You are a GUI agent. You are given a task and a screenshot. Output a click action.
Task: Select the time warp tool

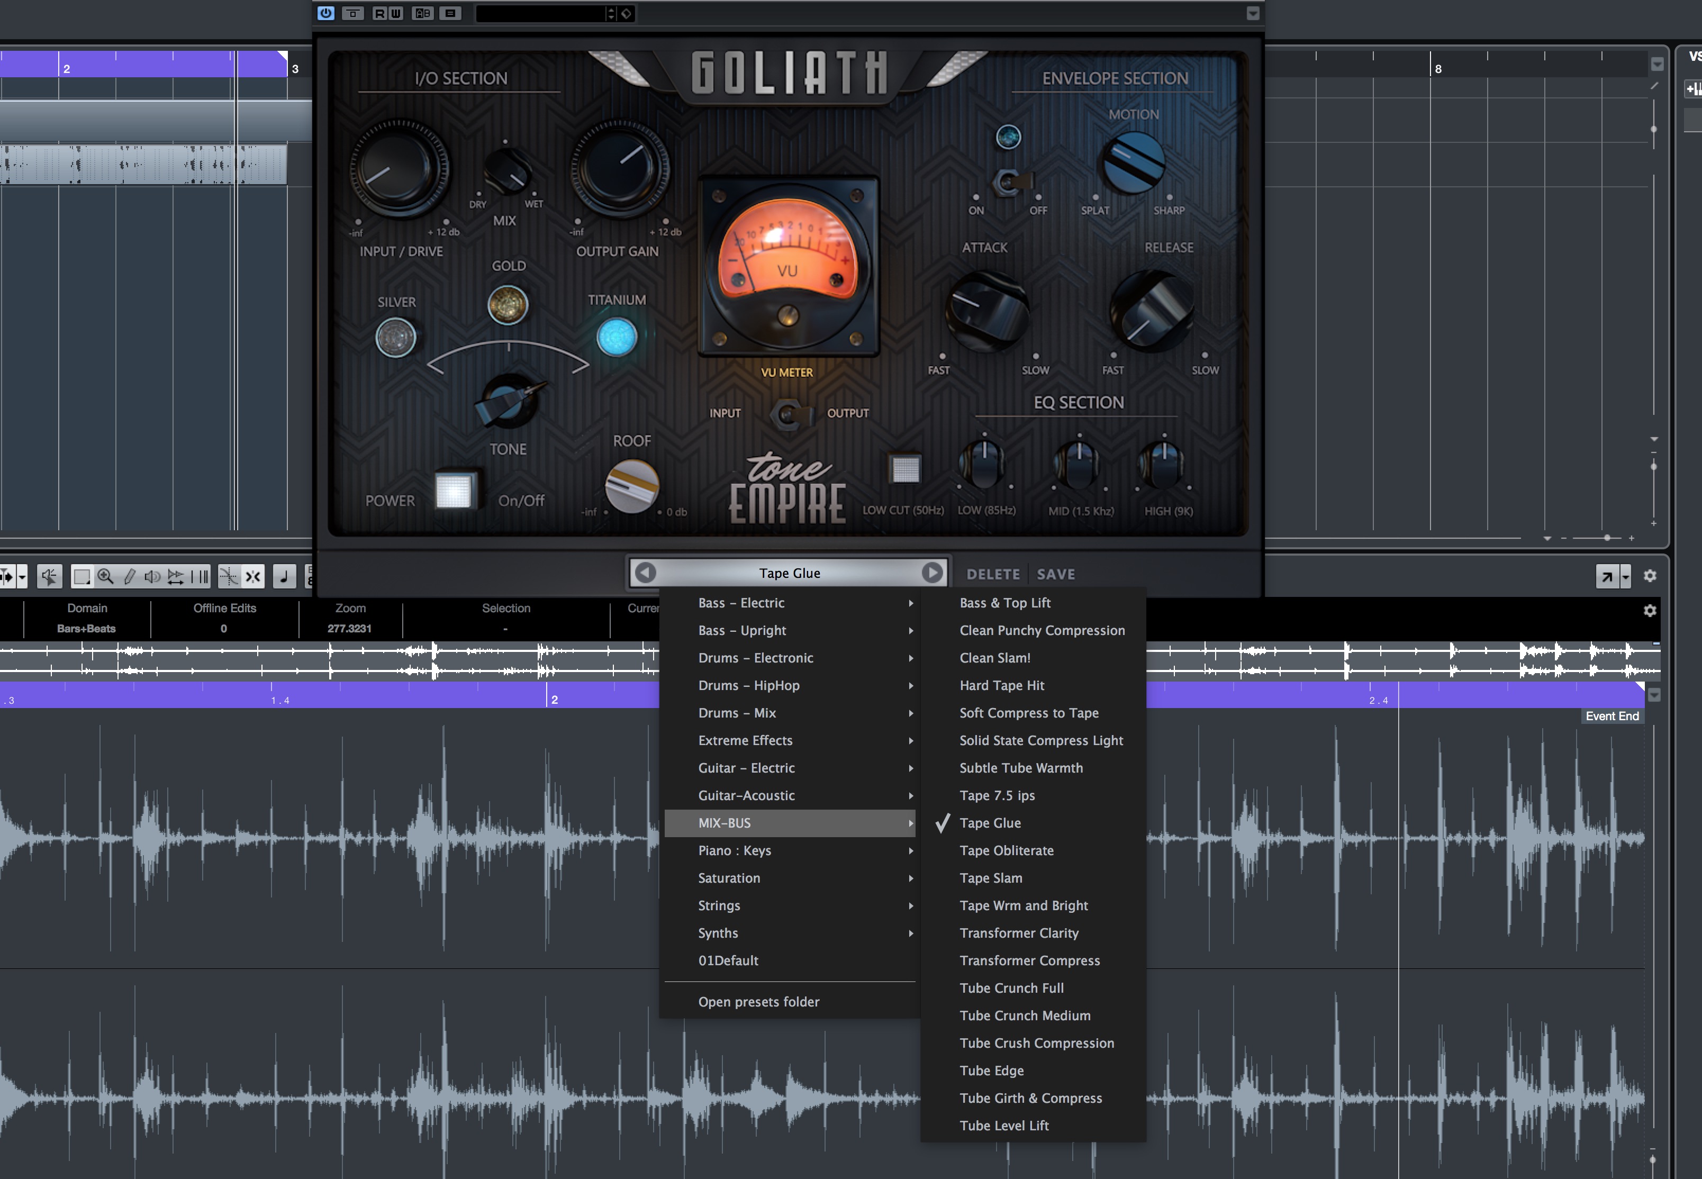pos(200,576)
